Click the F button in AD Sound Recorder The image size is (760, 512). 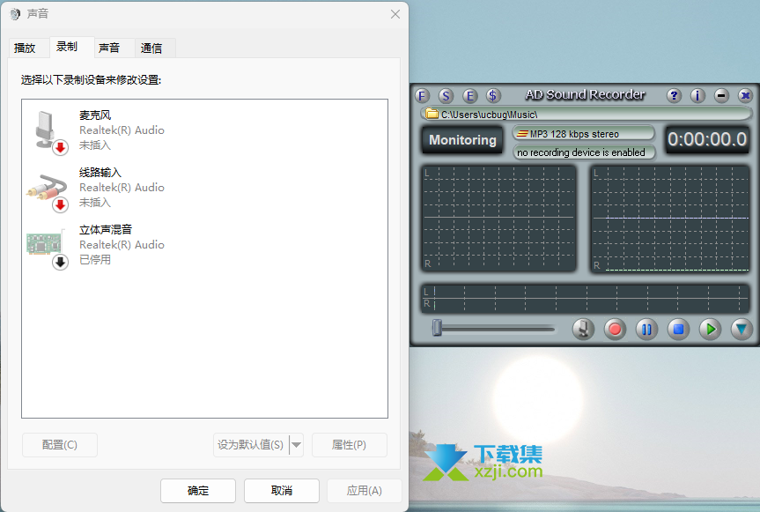pyautogui.click(x=422, y=95)
